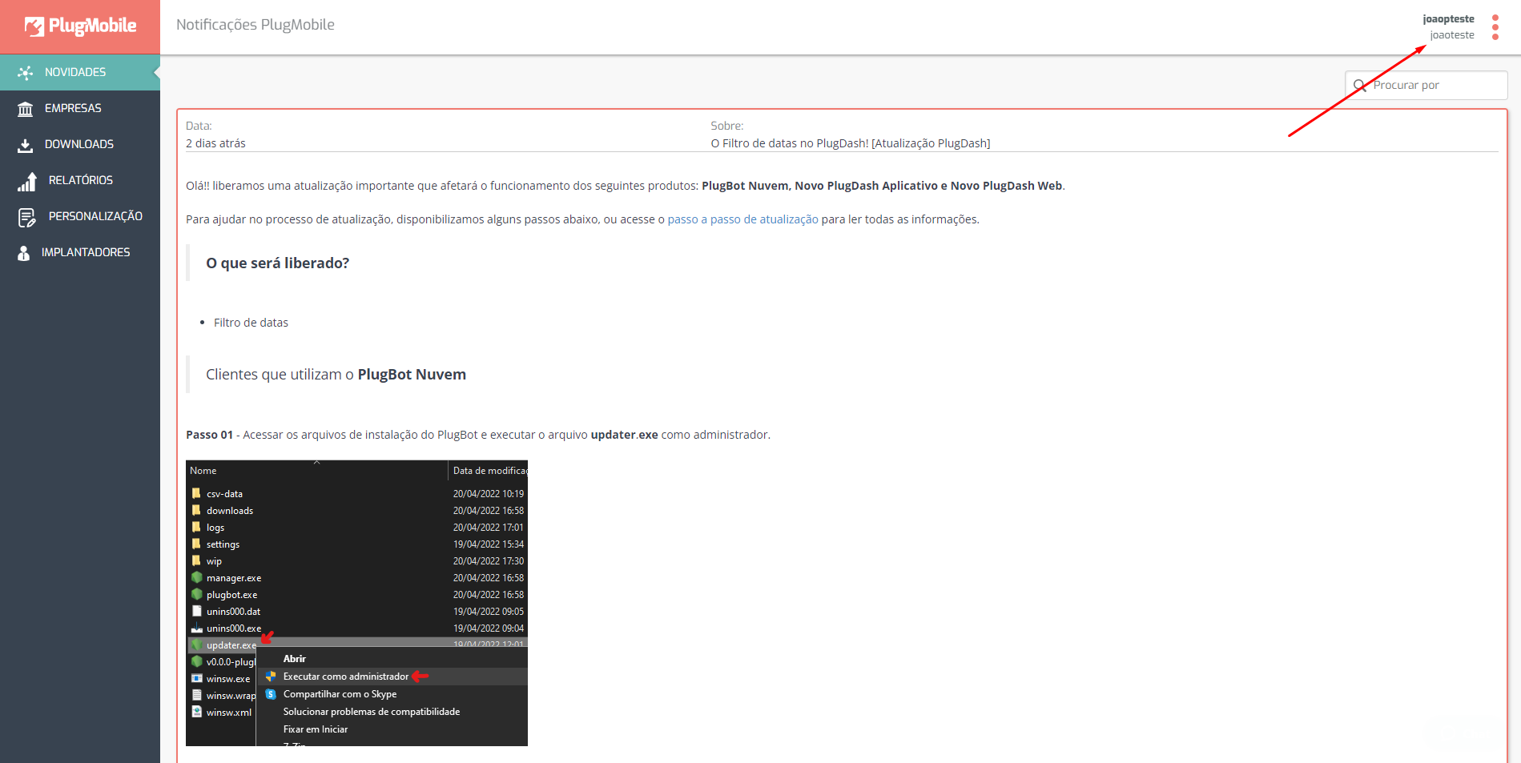1521x763 pixels.
Task: Click the 'Sobre:' label
Action: (x=726, y=126)
